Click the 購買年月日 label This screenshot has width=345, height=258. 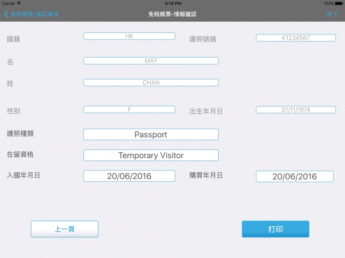point(206,175)
